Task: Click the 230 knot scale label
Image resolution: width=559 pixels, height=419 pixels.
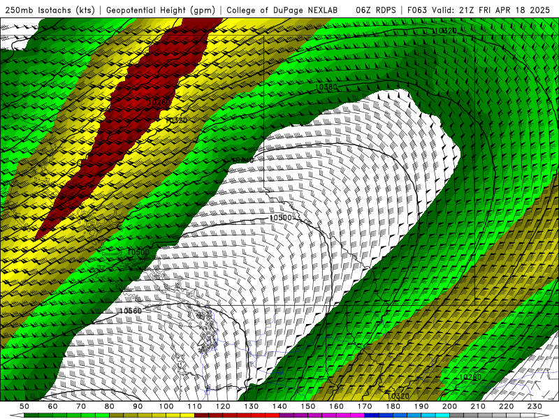Action: tap(535, 406)
